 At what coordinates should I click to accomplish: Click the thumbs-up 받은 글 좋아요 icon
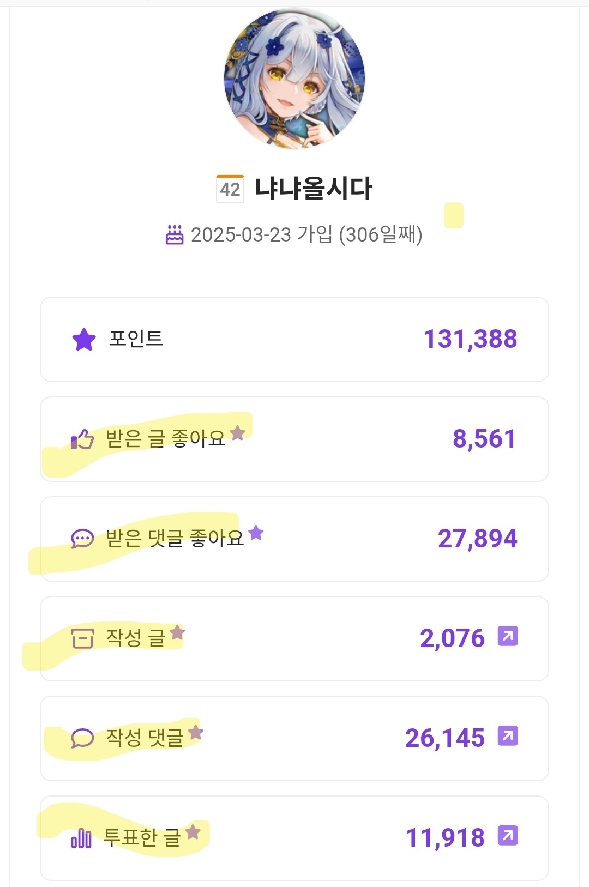coord(82,439)
